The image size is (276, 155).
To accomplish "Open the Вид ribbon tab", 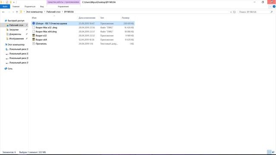I will 42,6.
